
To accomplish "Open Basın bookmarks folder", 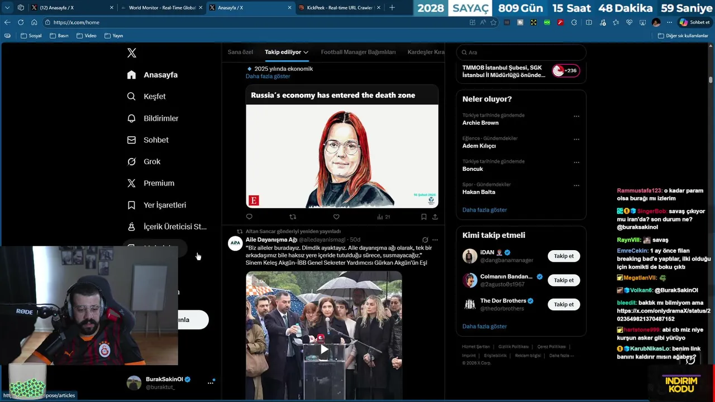I will [x=59, y=36].
